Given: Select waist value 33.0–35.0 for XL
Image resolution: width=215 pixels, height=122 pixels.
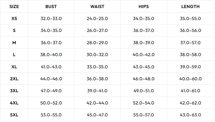Looking at the screenshot, I should pos(97,67).
